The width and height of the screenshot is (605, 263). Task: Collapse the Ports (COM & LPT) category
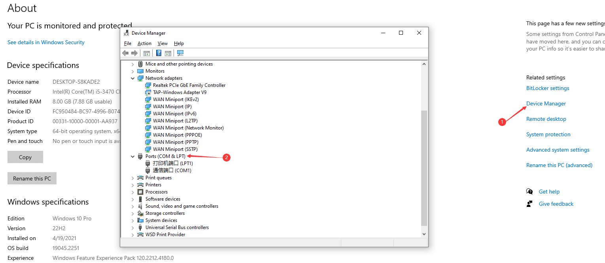[133, 156]
